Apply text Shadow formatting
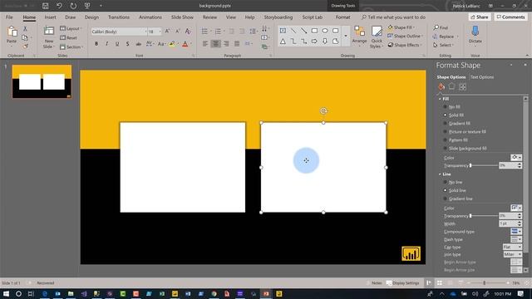The height and width of the screenshot is (299, 532). pyautogui.click(x=127, y=44)
